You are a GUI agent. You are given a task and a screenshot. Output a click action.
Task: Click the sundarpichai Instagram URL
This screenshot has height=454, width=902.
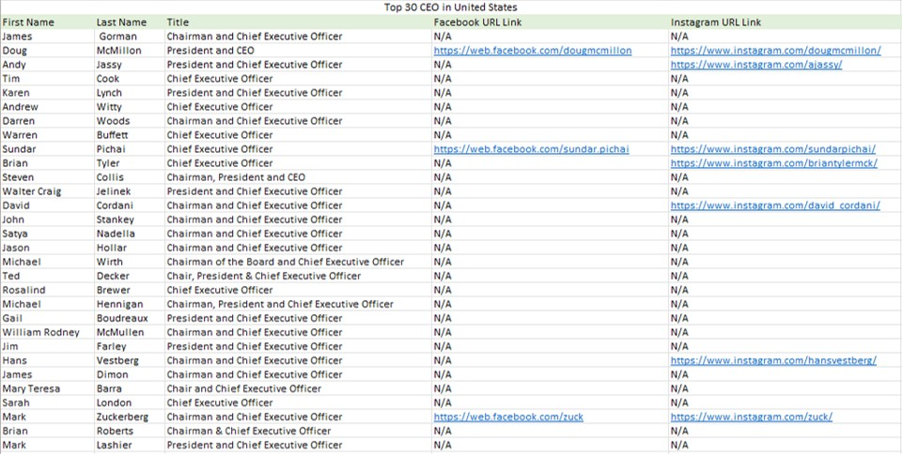coord(773,149)
